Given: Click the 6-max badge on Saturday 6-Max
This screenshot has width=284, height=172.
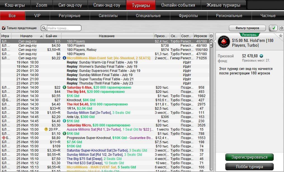Looking at the screenshot, I should [64, 88].
